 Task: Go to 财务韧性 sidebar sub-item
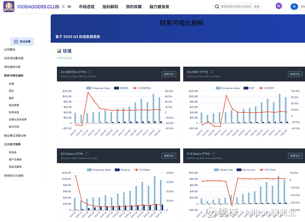pos(14,113)
